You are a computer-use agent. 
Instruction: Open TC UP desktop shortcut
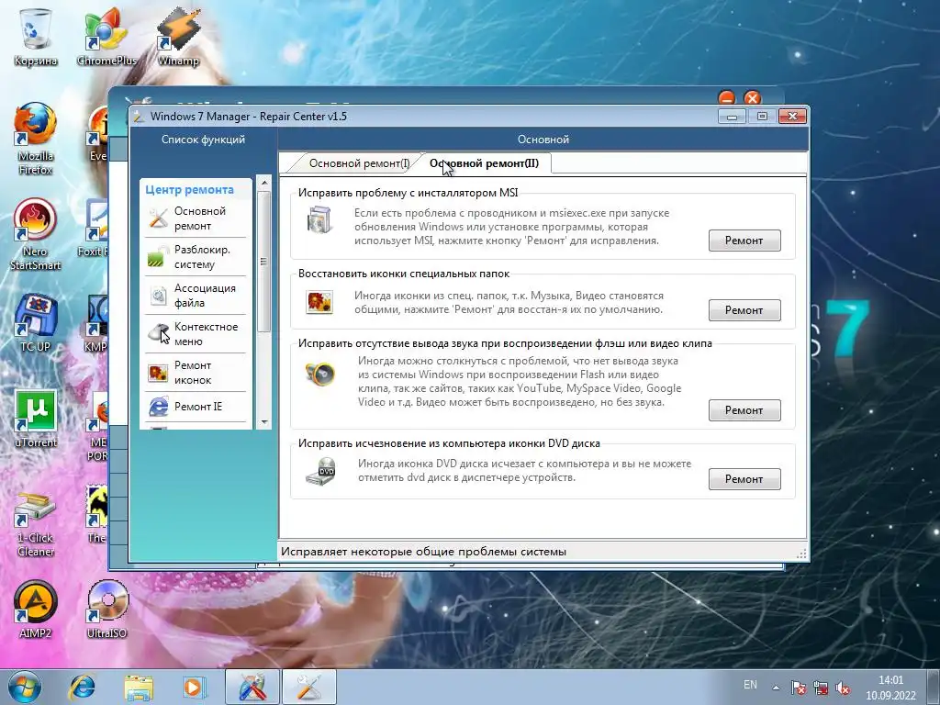(36, 322)
